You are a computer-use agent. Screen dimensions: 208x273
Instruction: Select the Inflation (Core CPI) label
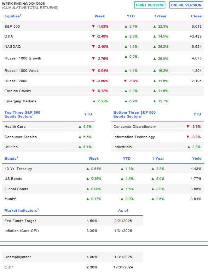point(22,231)
